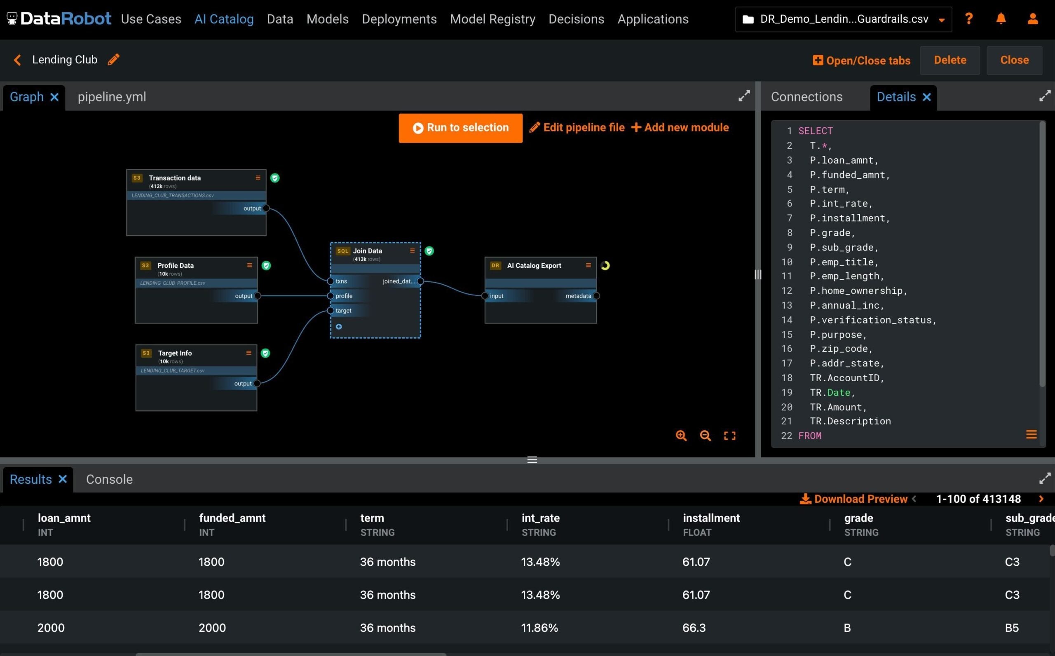Open the user account icon

tap(1033, 19)
